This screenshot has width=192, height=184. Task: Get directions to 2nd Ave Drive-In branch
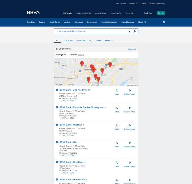tap(130, 92)
